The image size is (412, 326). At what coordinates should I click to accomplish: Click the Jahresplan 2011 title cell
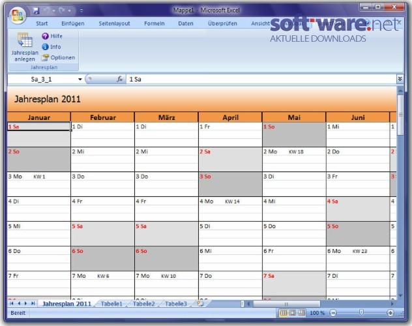pyautogui.click(x=48, y=99)
